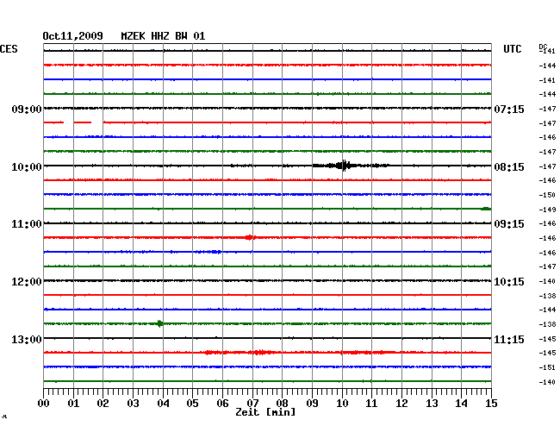The width and height of the screenshot is (560, 426).
Task: Click the UTC column header
Action: (513, 49)
